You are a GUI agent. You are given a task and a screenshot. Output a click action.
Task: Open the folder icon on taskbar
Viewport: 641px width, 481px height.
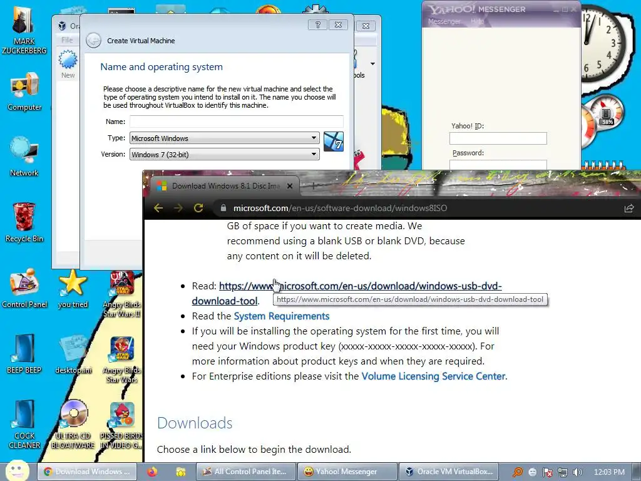pos(180,472)
